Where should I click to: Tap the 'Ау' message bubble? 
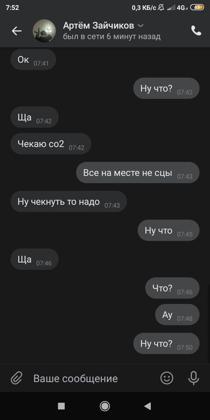pyautogui.click(x=177, y=315)
